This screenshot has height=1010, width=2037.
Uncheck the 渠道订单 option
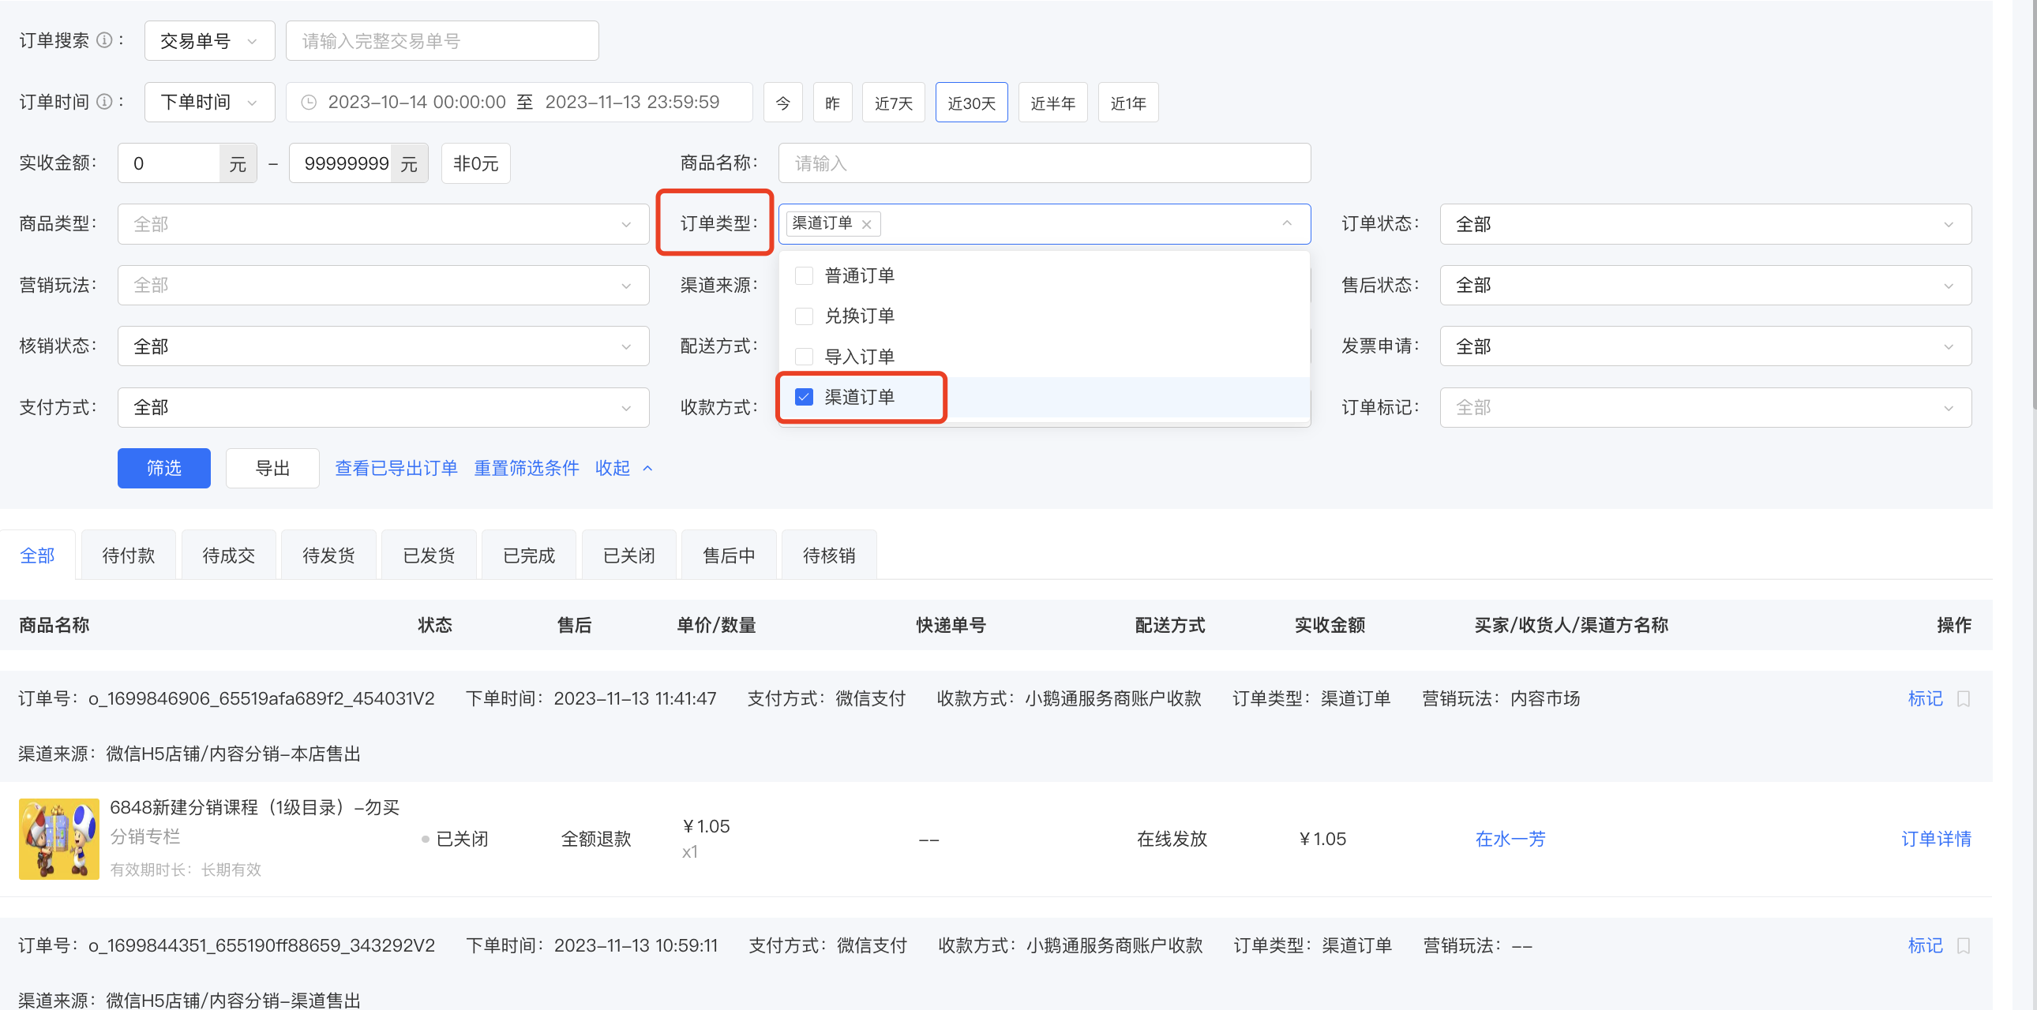pos(804,397)
